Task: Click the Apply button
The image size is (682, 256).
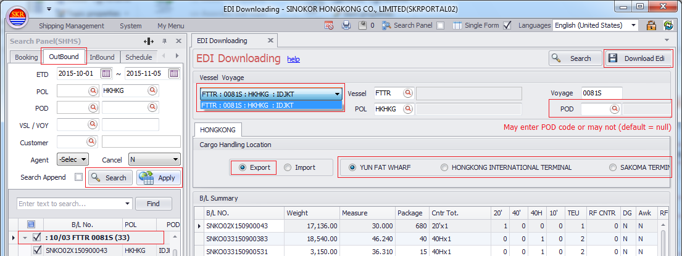Action: (159, 177)
